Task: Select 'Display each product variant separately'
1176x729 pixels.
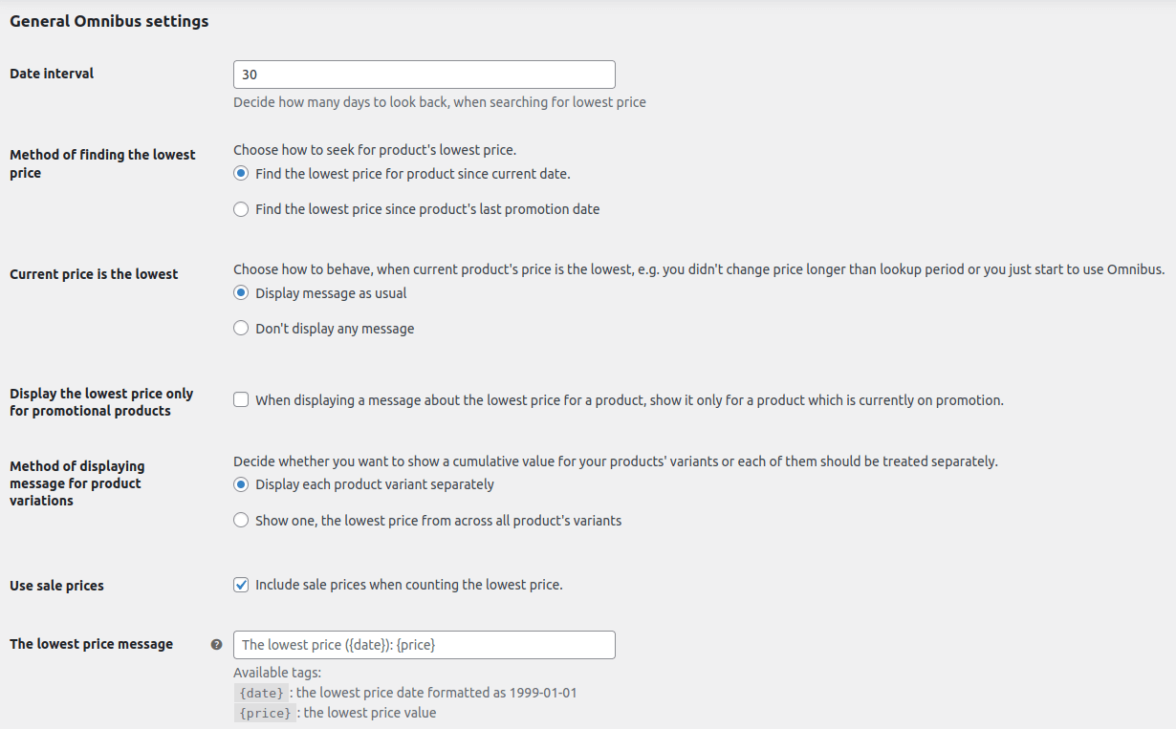Action: [x=241, y=484]
